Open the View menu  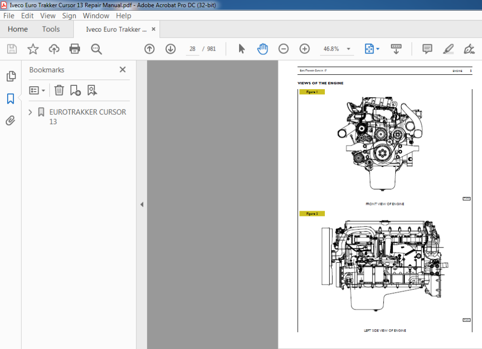pos(48,16)
